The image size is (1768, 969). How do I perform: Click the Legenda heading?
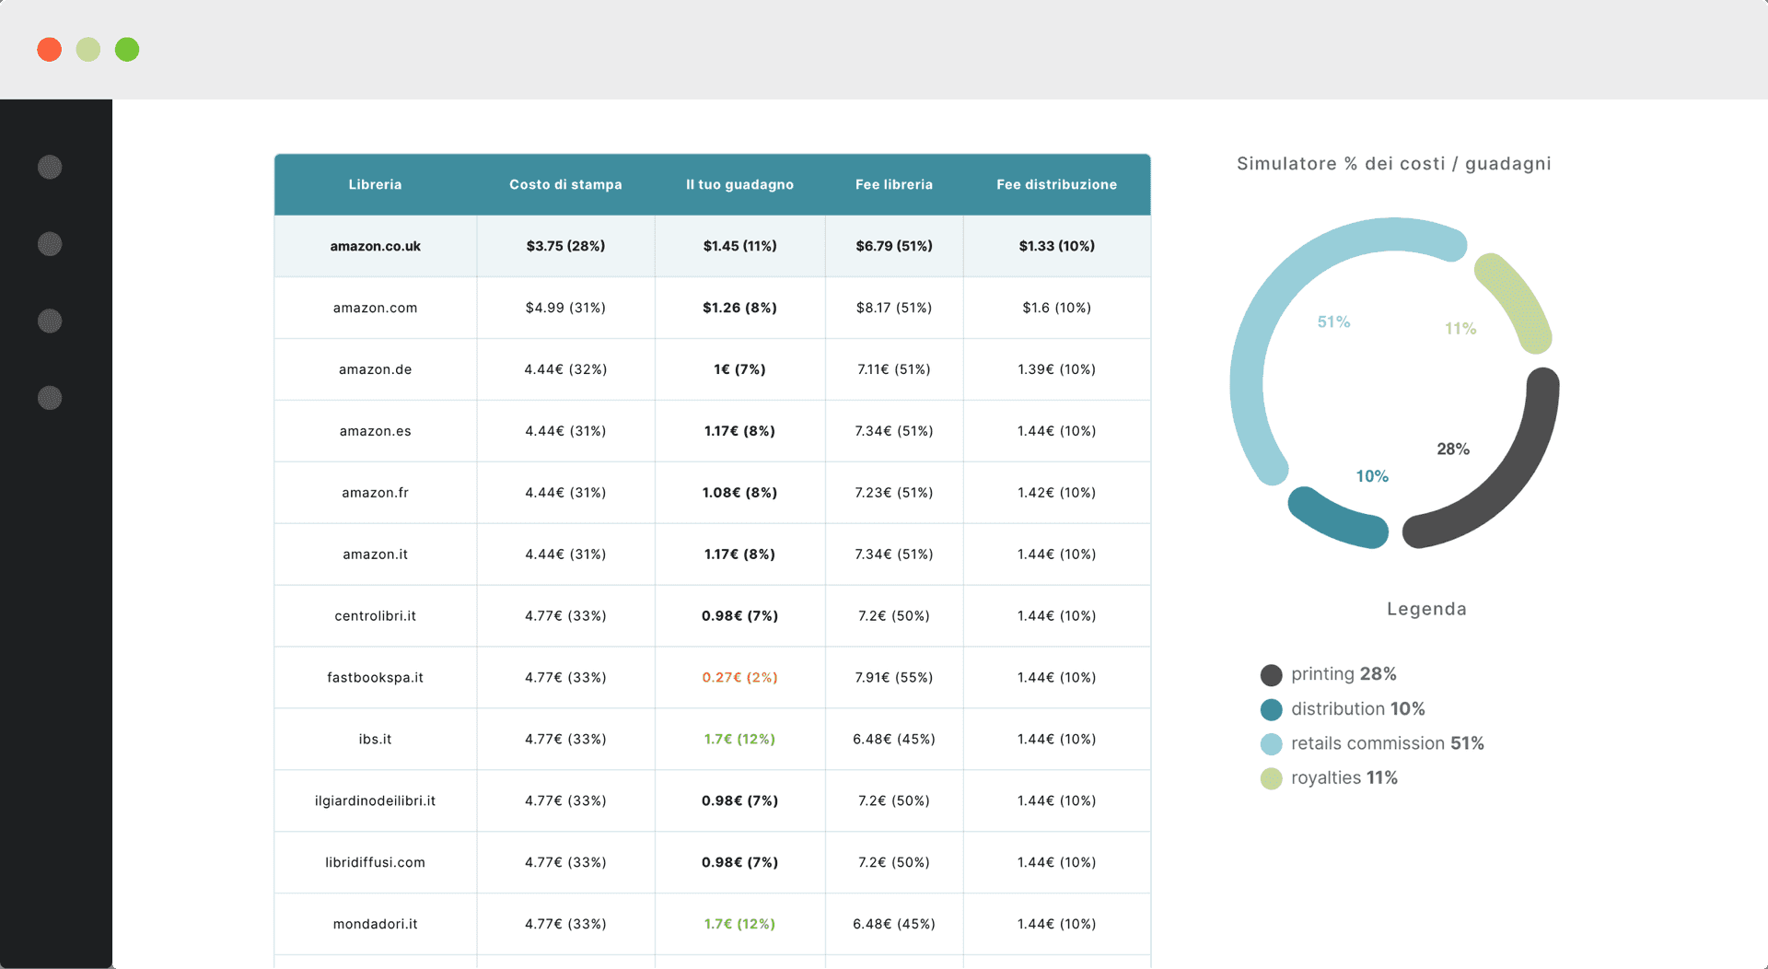coord(1426,609)
